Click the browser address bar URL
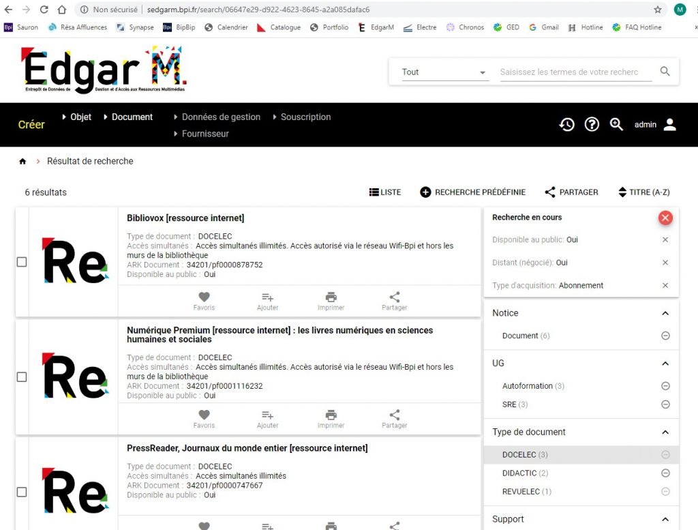698x530 pixels. tap(258, 10)
